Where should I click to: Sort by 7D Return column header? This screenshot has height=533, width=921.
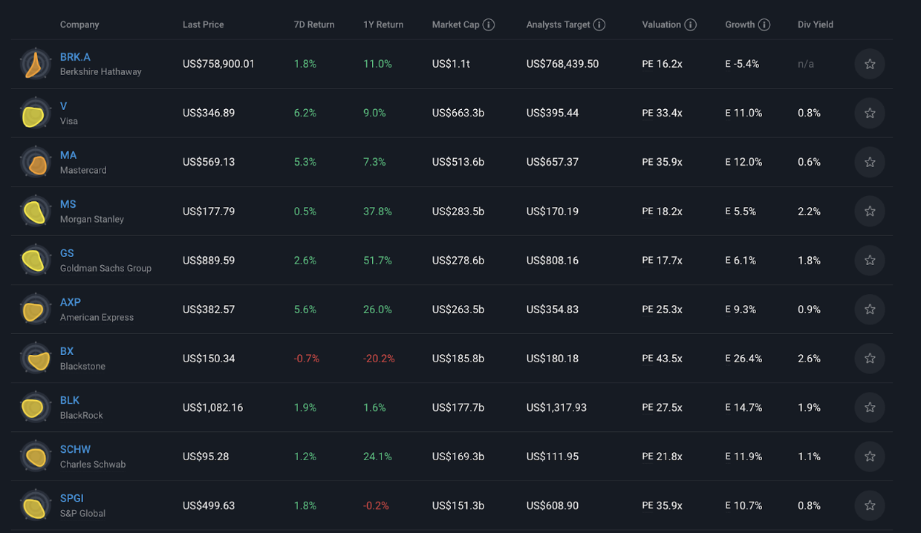click(314, 24)
